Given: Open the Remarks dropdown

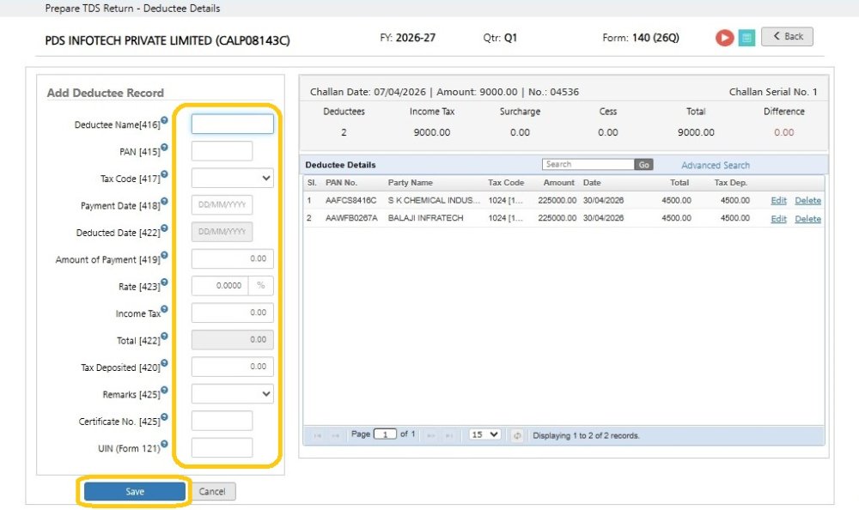Looking at the screenshot, I should coord(232,394).
